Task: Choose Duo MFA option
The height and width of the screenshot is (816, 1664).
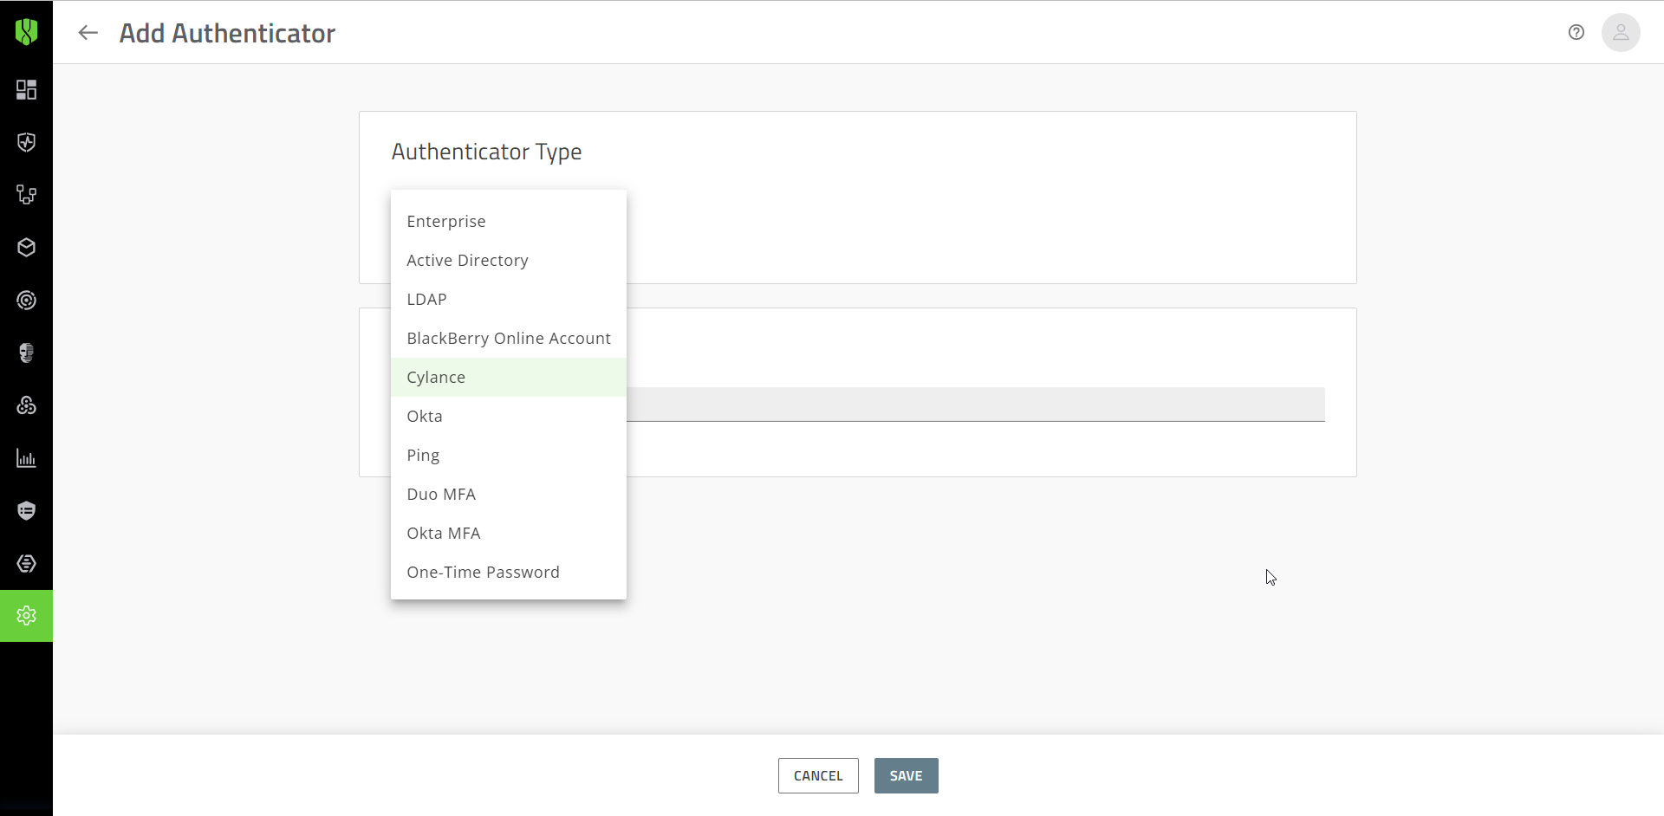Action: (x=509, y=494)
